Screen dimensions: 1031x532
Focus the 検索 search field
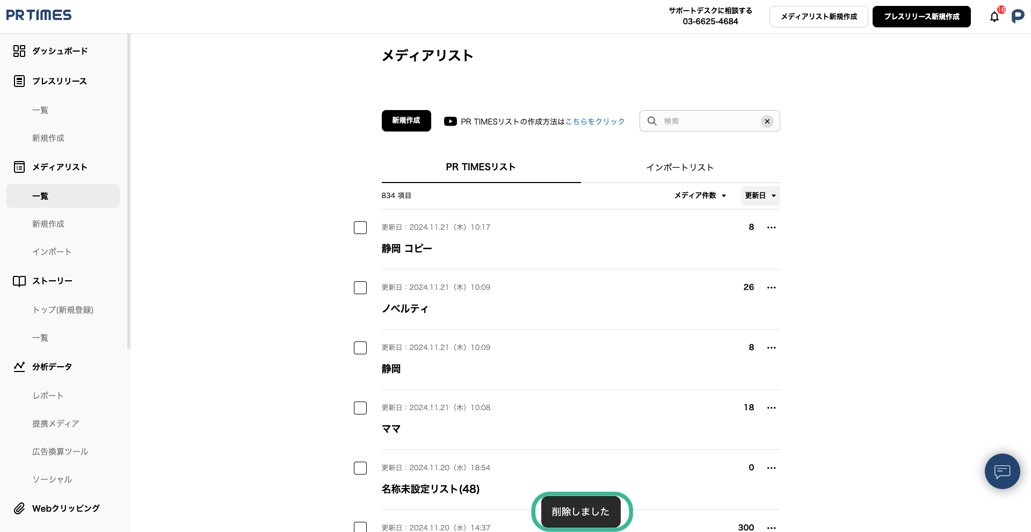pos(709,121)
